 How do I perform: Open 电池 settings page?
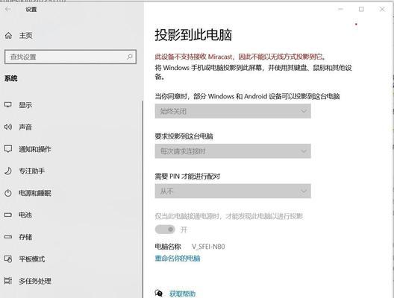tap(25, 215)
